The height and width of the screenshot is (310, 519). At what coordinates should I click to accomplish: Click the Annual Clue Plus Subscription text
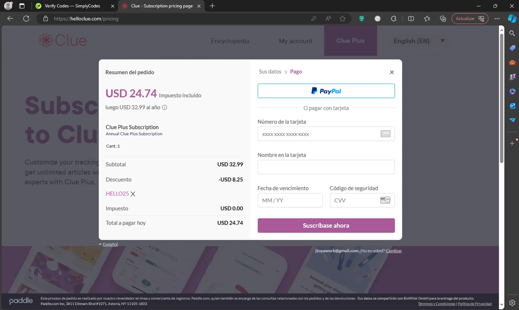pos(134,134)
